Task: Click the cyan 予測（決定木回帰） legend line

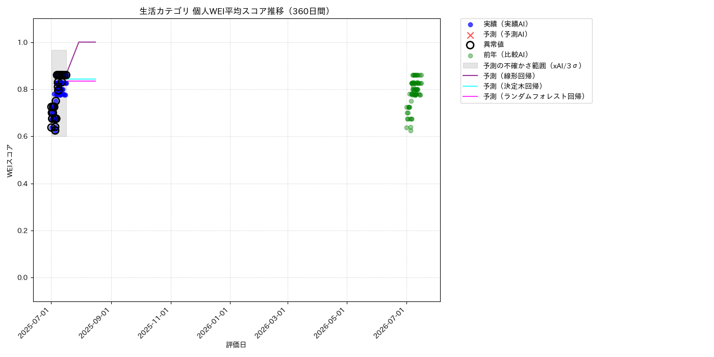Action: click(470, 86)
